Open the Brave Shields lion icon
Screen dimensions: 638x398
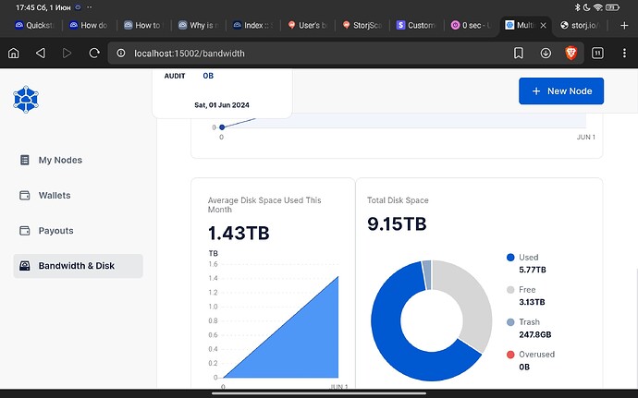(571, 54)
